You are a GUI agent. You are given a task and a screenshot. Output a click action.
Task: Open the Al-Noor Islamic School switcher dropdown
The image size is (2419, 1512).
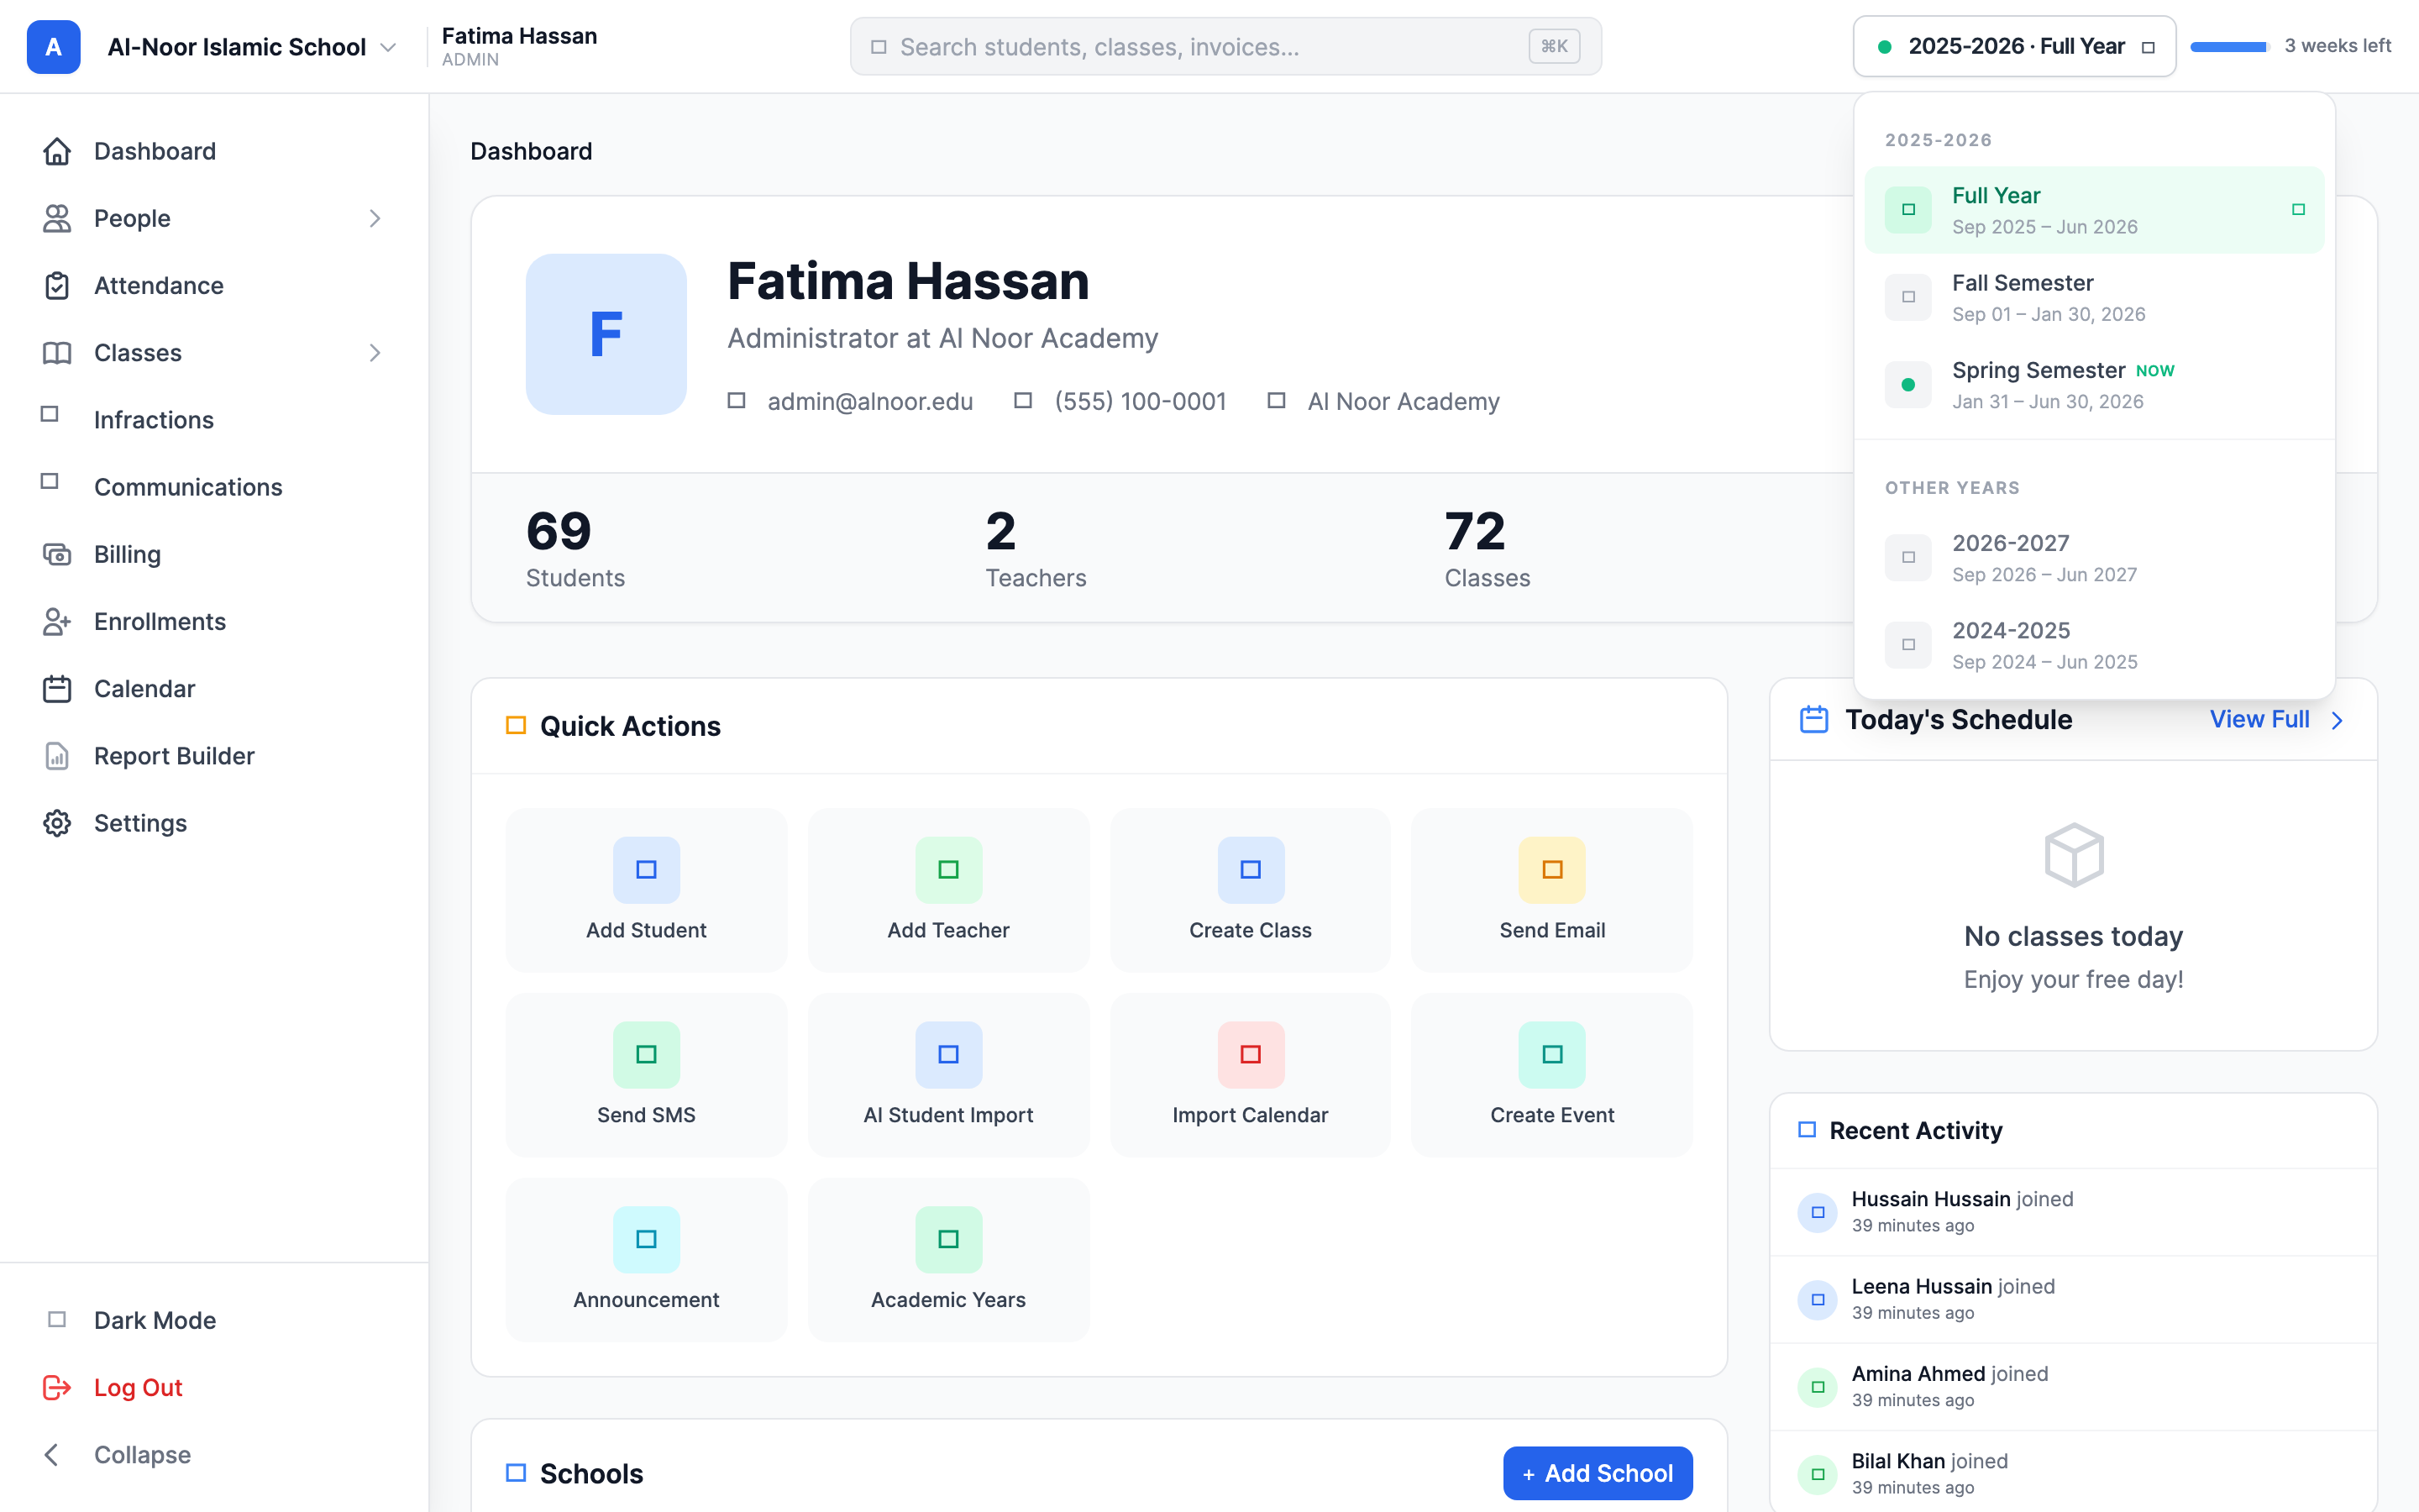point(252,47)
